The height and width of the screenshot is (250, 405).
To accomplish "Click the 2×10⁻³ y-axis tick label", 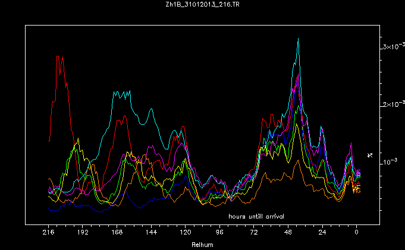I will (x=393, y=105).
